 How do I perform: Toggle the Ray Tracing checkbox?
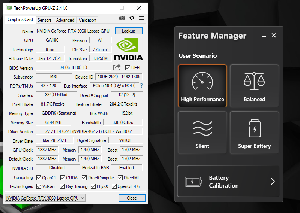62,186
